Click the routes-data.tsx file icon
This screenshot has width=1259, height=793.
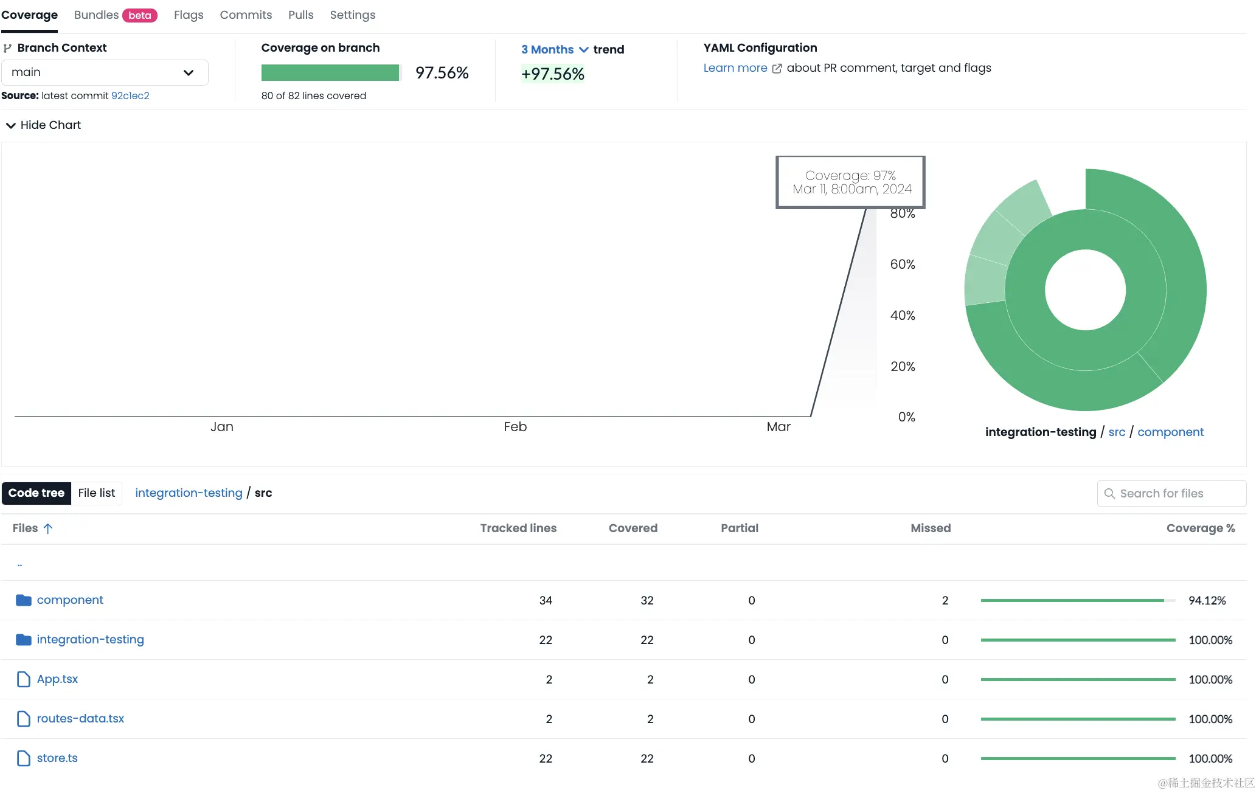point(24,719)
